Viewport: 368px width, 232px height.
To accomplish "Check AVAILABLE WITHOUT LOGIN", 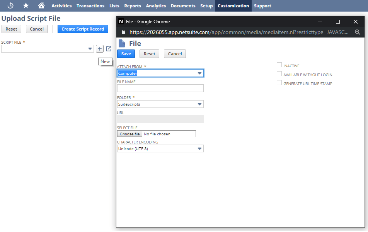I will pyautogui.click(x=279, y=73).
